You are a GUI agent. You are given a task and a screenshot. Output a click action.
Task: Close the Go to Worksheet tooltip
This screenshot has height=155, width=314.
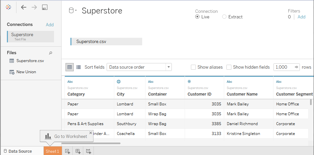pos(91,133)
